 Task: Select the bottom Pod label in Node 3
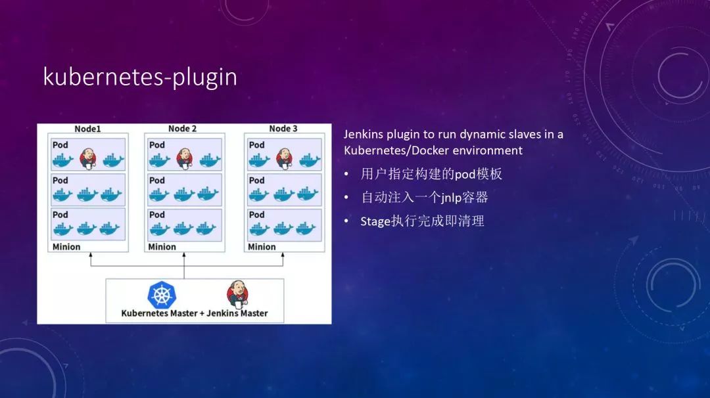(x=257, y=215)
